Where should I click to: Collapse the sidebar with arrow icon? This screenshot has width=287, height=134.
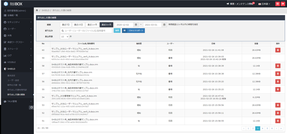[32, 108]
